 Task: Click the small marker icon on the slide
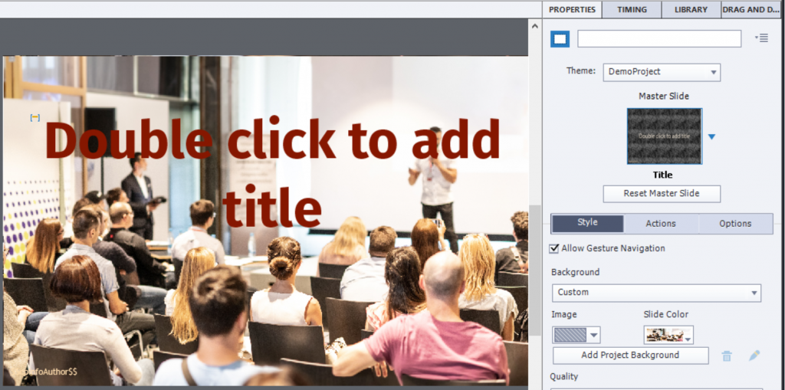[x=34, y=117]
